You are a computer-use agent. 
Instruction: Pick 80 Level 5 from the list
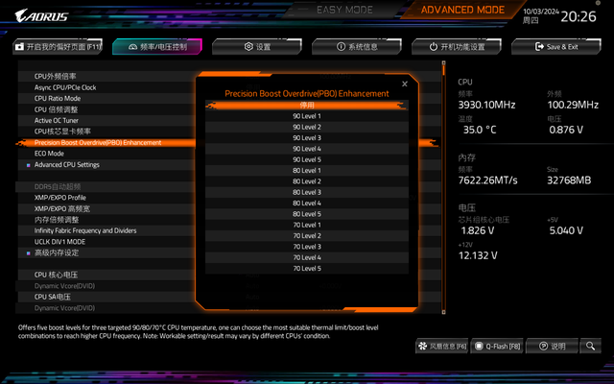tap(307, 214)
